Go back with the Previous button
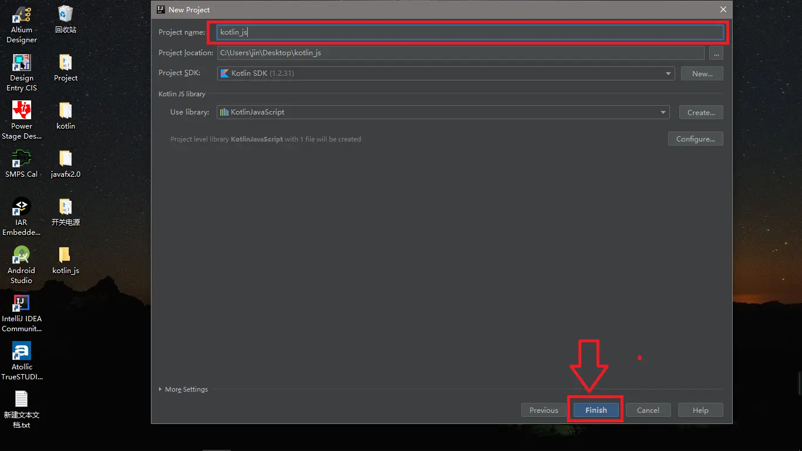802x451 pixels. click(544, 410)
